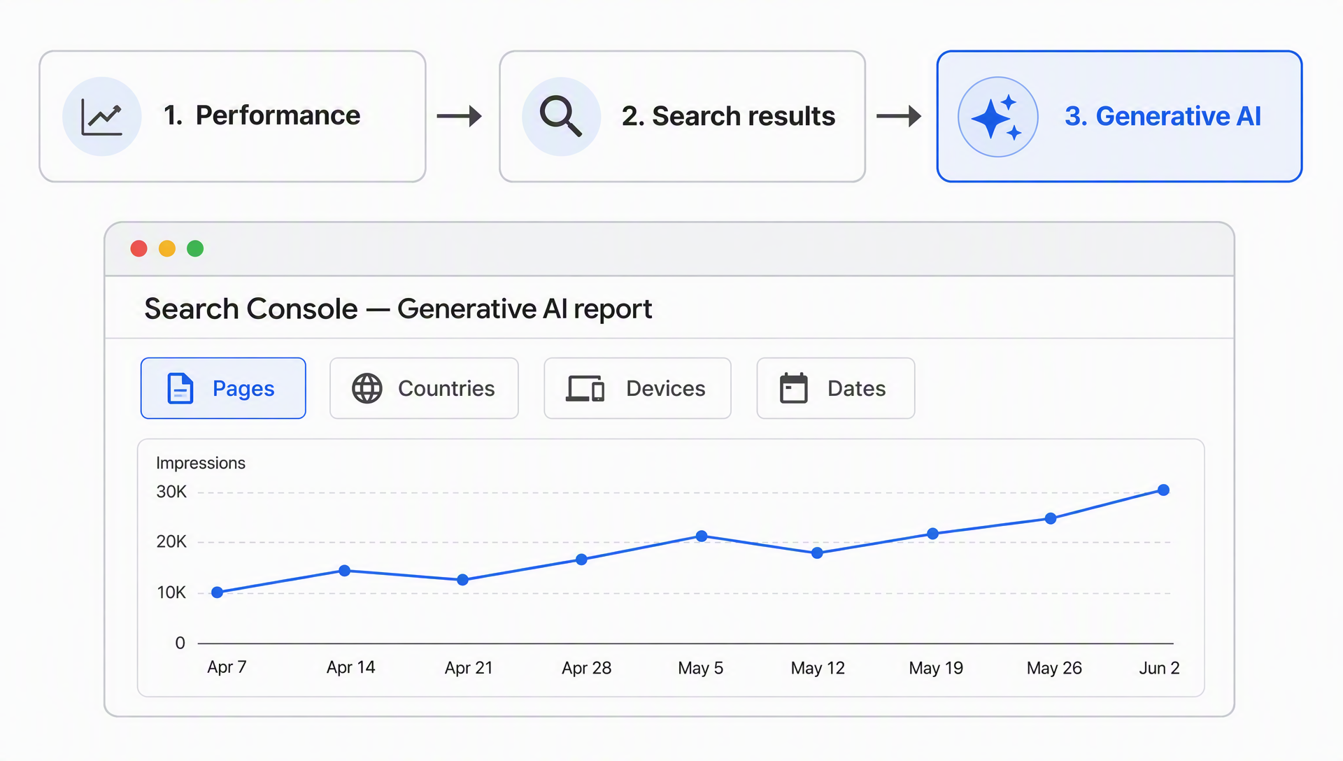
Task: Click the 30K axis value
Action: pyautogui.click(x=171, y=492)
